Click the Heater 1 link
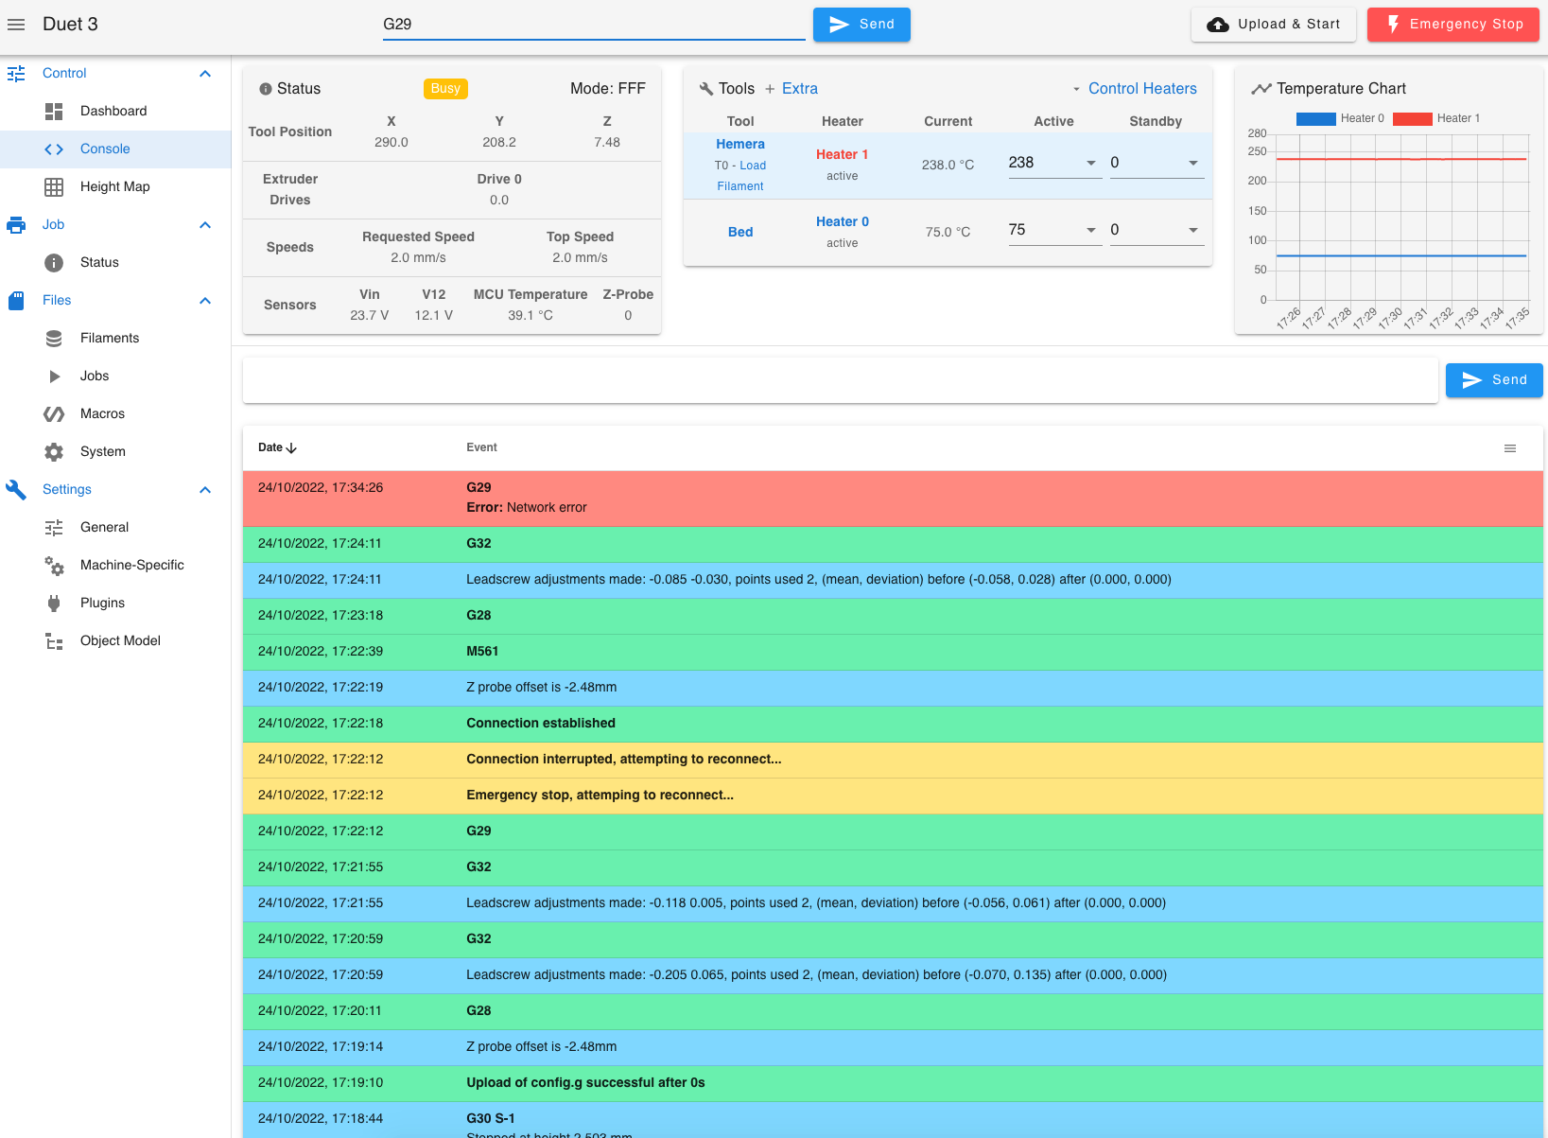The width and height of the screenshot is (1548, 1138). [x=842, y=154]
